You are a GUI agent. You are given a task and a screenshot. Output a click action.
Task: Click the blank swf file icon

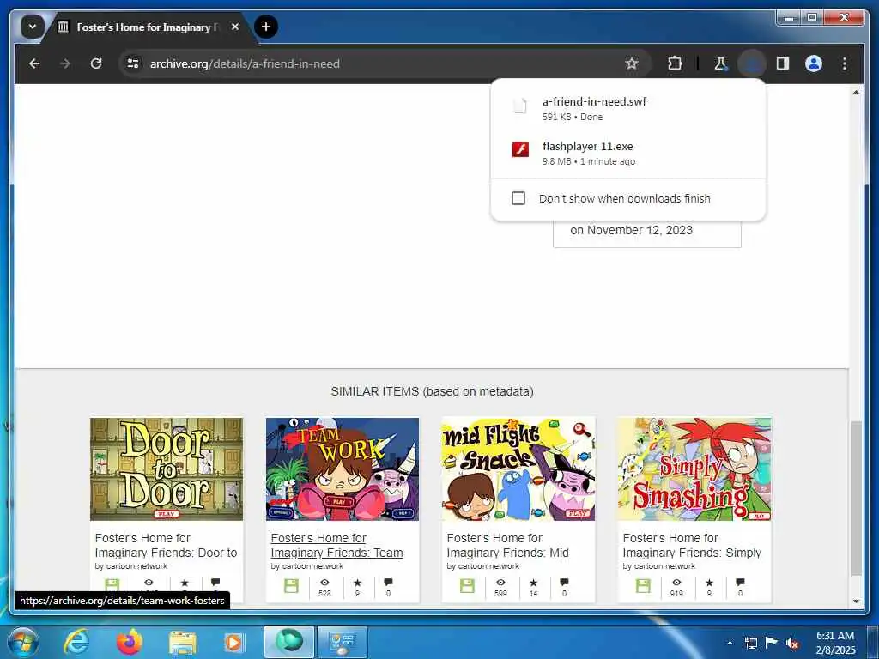[x=520, y=106]
